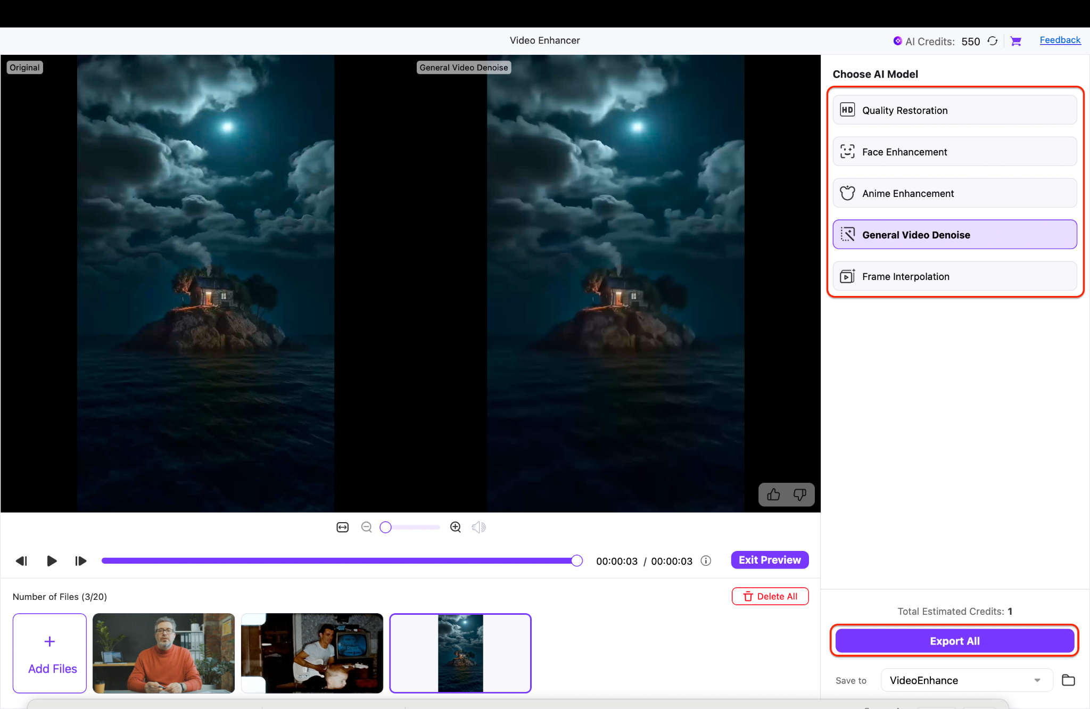The width and height of the screenshot is (1090, 709).
Task: Step back to the previous frame
Action: 21,560
